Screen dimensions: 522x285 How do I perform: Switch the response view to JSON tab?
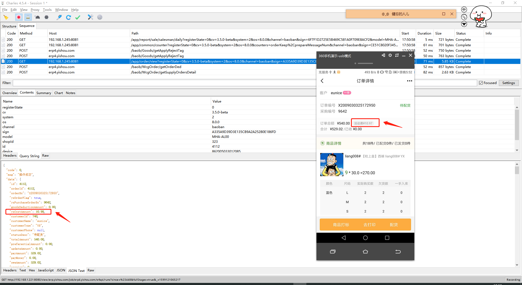click(x=61, y=270)
